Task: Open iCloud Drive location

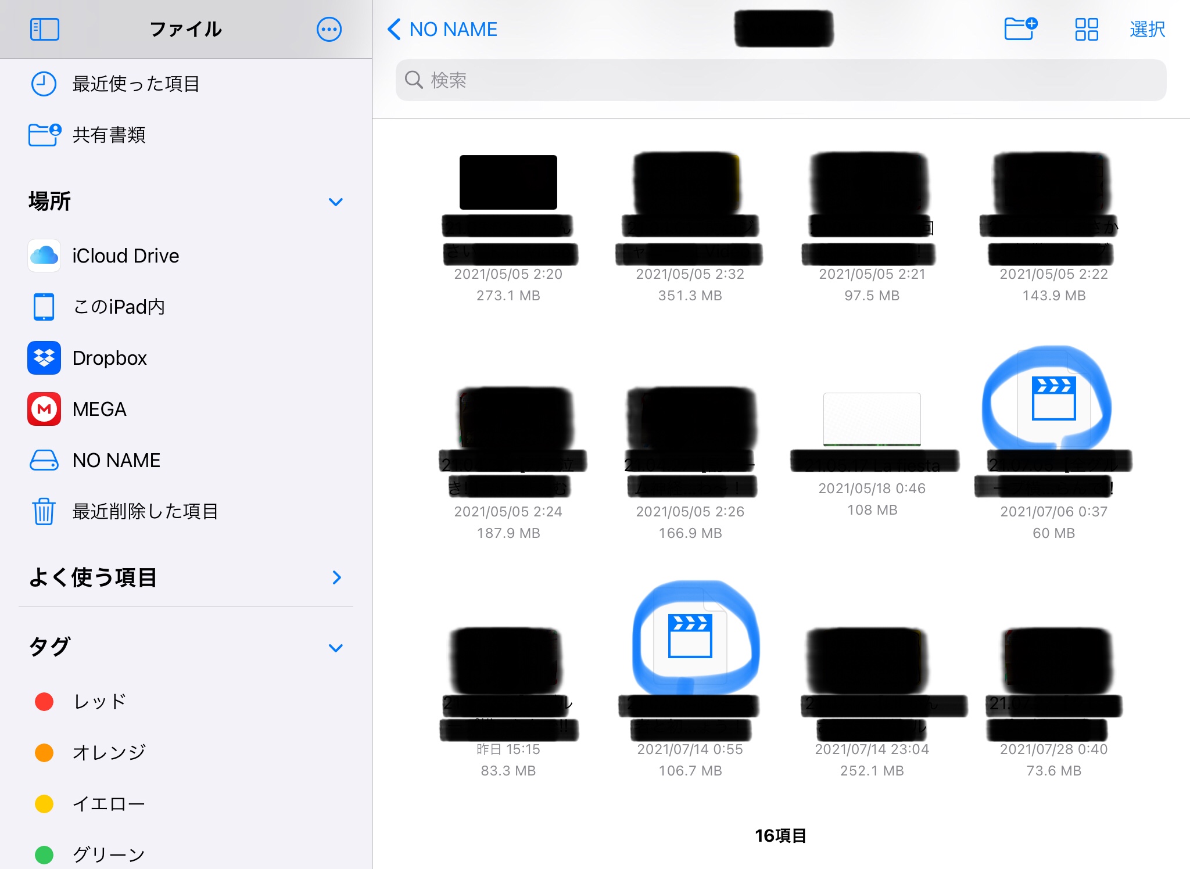Action: (x=125, y=256)
